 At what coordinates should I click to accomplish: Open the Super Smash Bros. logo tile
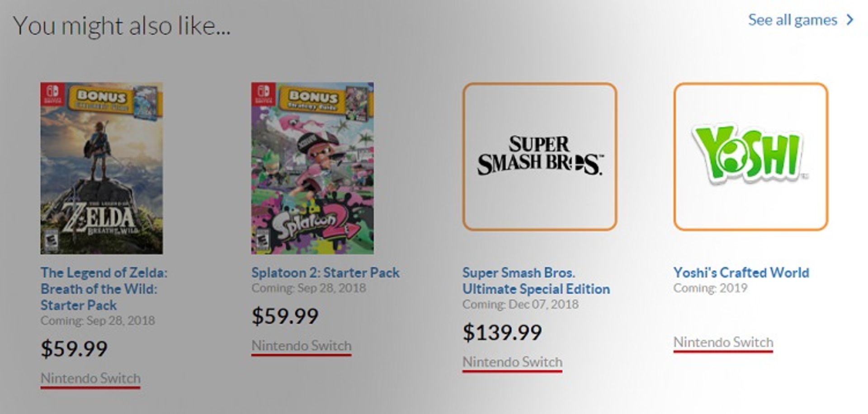coord(539,156)
